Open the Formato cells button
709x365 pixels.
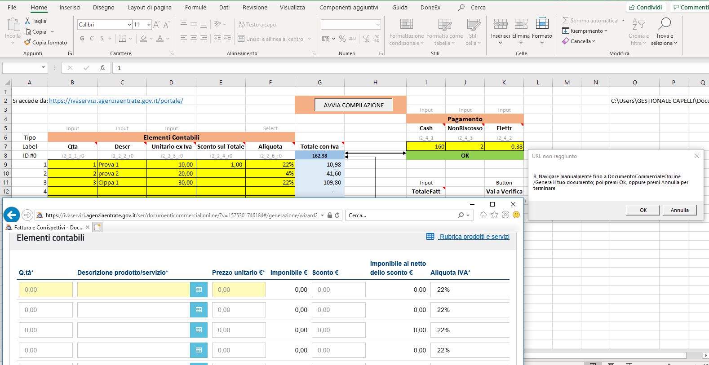coord(542,31)
